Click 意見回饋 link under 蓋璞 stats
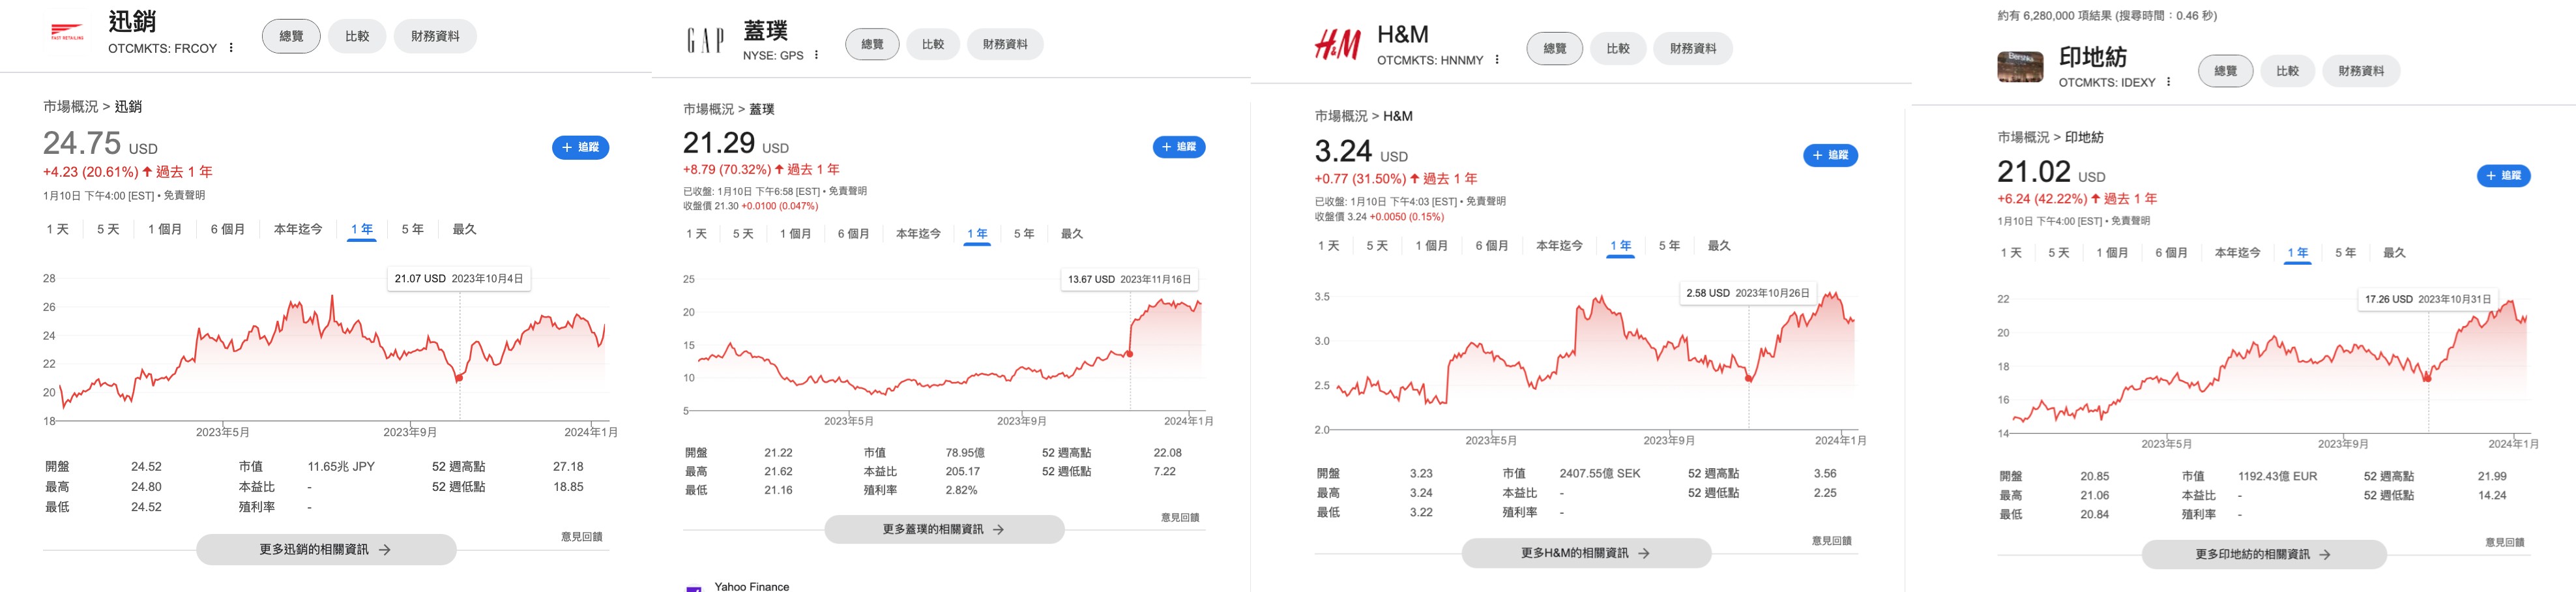2576x592 pixels. [x=1179, y=517]
